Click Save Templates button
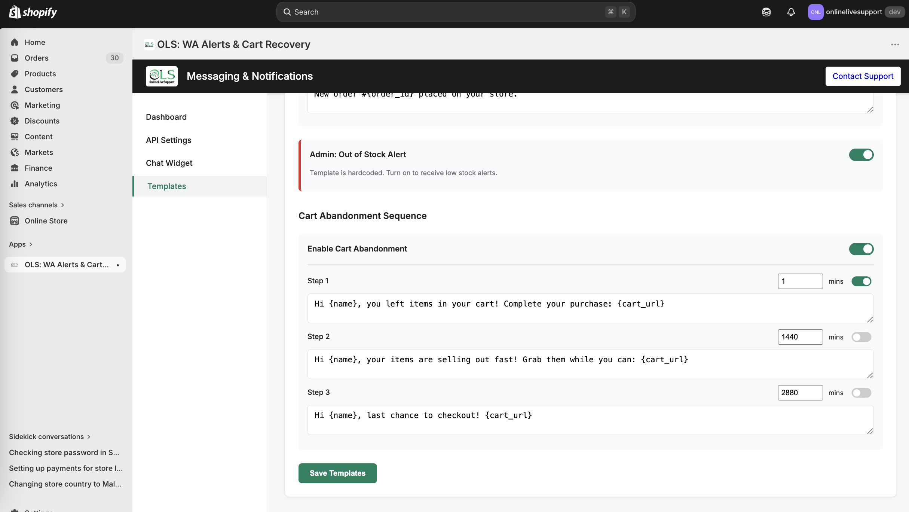Image resolution: width=909 pixels, height=512 pixels. 337,473
